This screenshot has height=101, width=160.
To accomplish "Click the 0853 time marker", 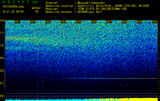I will pyautogui.click(x=48, y=22).
